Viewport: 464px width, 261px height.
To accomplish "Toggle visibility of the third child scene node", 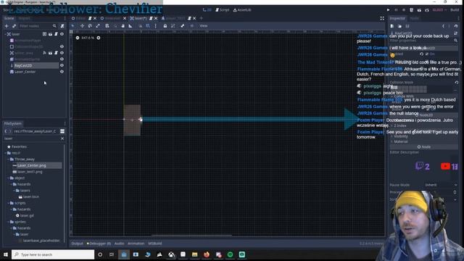I will pos(62,53).
